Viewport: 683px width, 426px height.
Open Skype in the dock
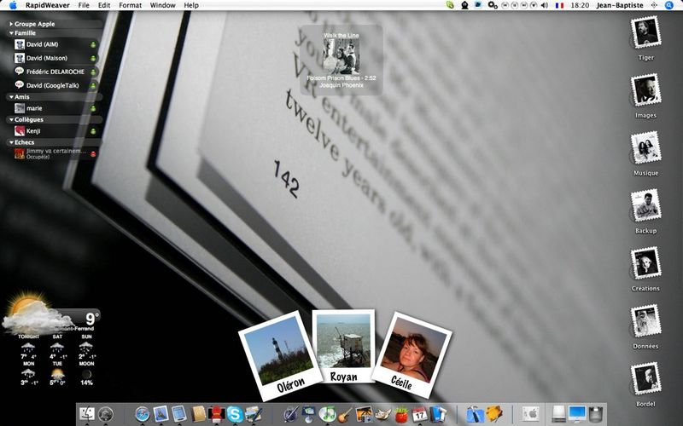click(234, 415)
